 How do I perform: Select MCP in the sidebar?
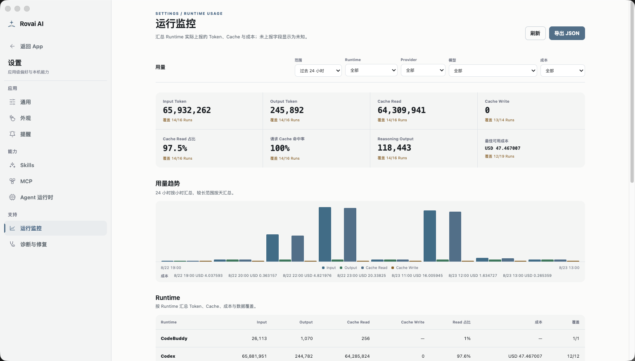coord(55,181)
